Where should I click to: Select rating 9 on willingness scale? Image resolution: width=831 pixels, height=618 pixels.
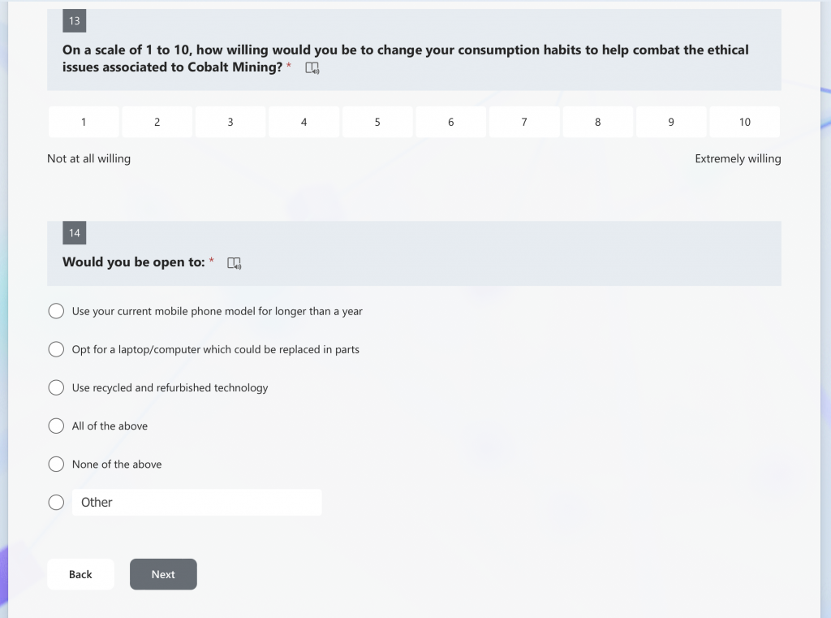[671, 122]
